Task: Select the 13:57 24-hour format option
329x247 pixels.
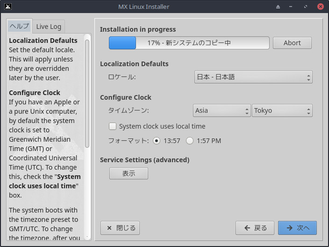Action: click(x=157, y=141)
